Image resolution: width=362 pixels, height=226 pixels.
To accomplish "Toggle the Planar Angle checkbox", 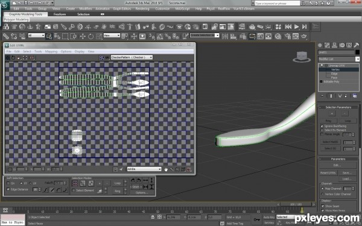I will pyautogui.click(x=322, y=134).
